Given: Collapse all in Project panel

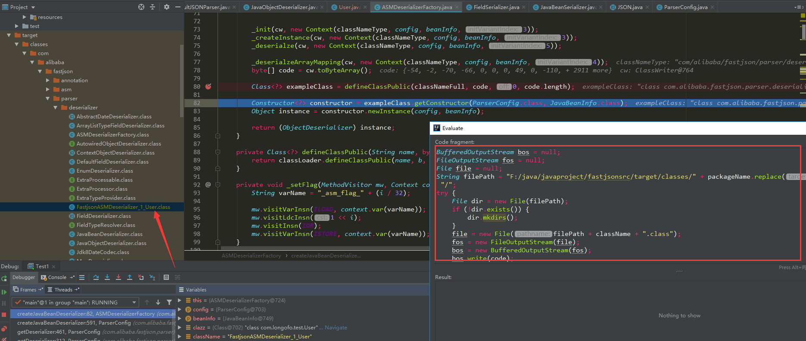Looking at the screenshot, I should 152,7.
